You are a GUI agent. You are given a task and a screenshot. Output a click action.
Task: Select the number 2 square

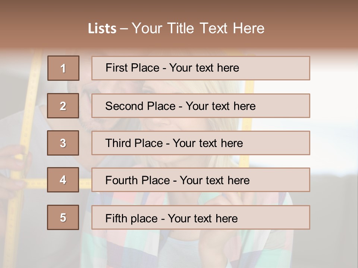click(x=63, y=106)
